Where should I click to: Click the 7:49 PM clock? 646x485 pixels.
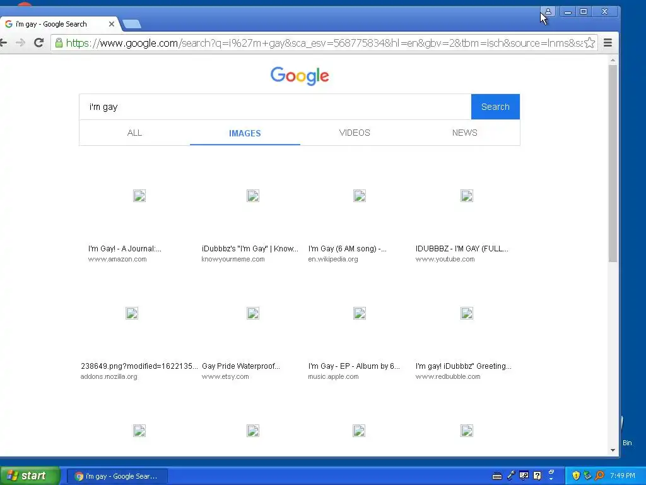(623, 476)
